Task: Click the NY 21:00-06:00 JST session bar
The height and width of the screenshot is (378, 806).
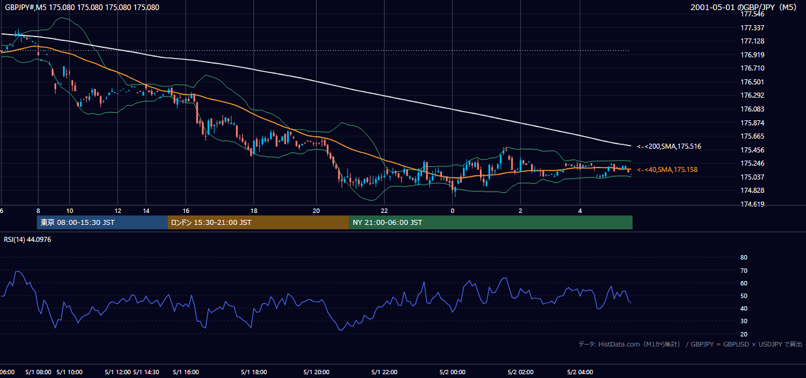Action: coord(491,222)
